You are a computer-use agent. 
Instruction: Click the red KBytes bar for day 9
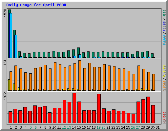tap(50, 118)
